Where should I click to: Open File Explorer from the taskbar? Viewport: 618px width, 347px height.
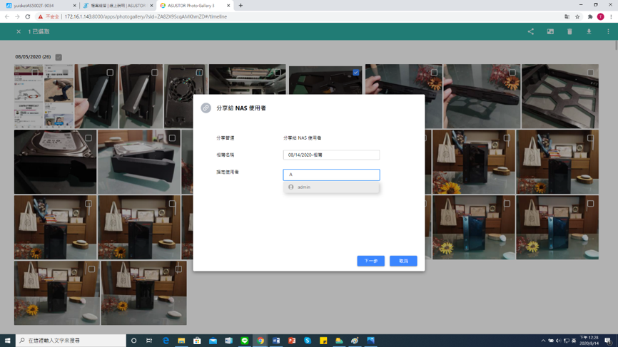click(x=181, y=341)
